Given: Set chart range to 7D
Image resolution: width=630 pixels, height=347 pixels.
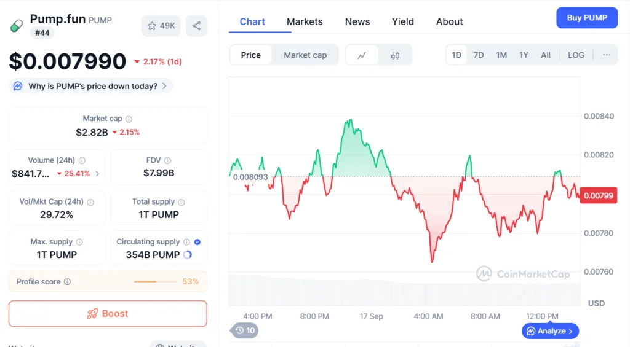Looking at the screenshot, I should pyautogui.click(x=479, y=55).
